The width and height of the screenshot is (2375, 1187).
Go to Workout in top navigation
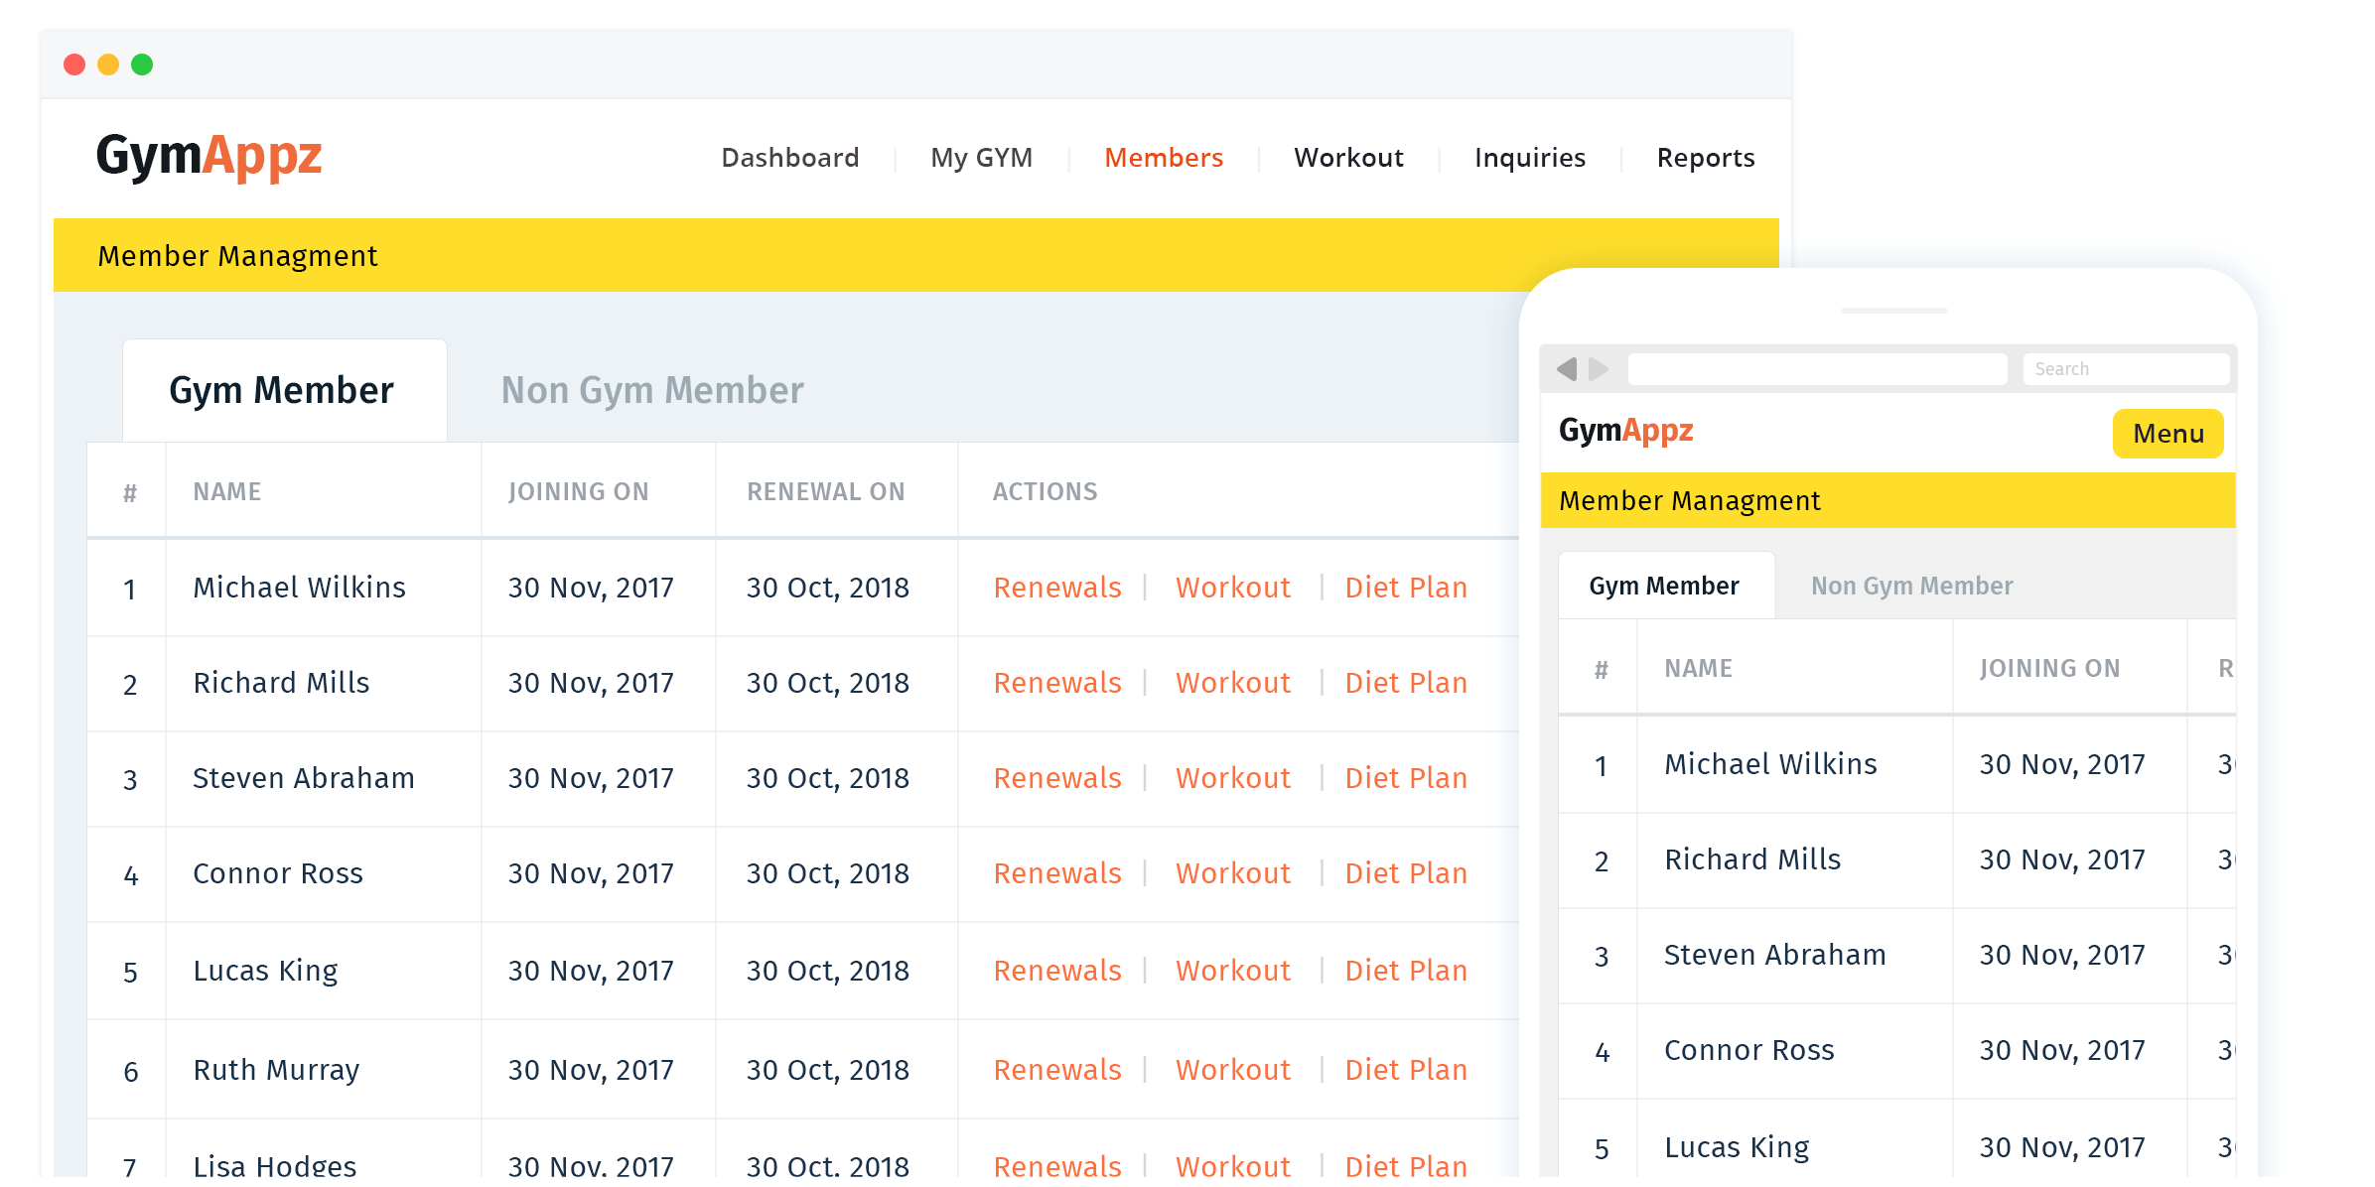tap(1348, 158)
